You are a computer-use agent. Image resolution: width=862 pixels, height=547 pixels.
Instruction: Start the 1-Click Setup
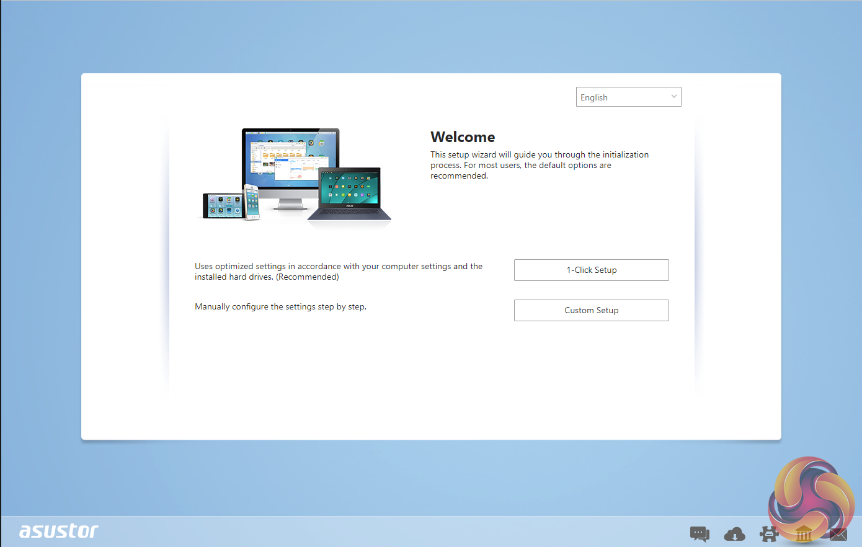591,270
